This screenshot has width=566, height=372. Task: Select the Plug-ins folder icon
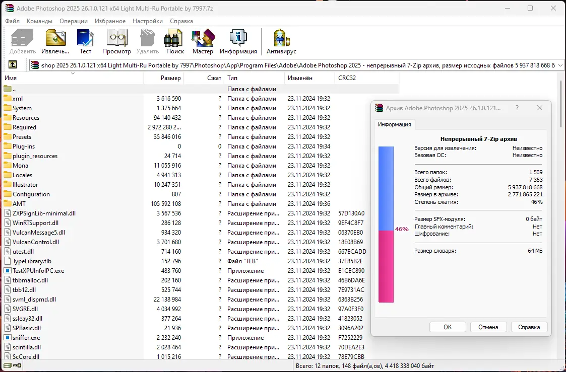(x=8, y=146)
